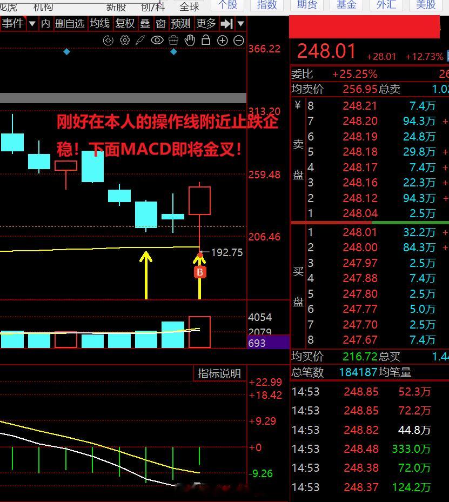The image size is (449, 502).
Task: Toggle the eye visibility icon on chart
Action: coord(157,40)
